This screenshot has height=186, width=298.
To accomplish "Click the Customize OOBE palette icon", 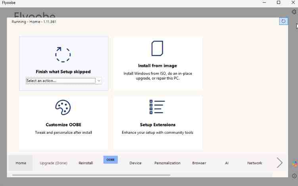I will (63, 107).
